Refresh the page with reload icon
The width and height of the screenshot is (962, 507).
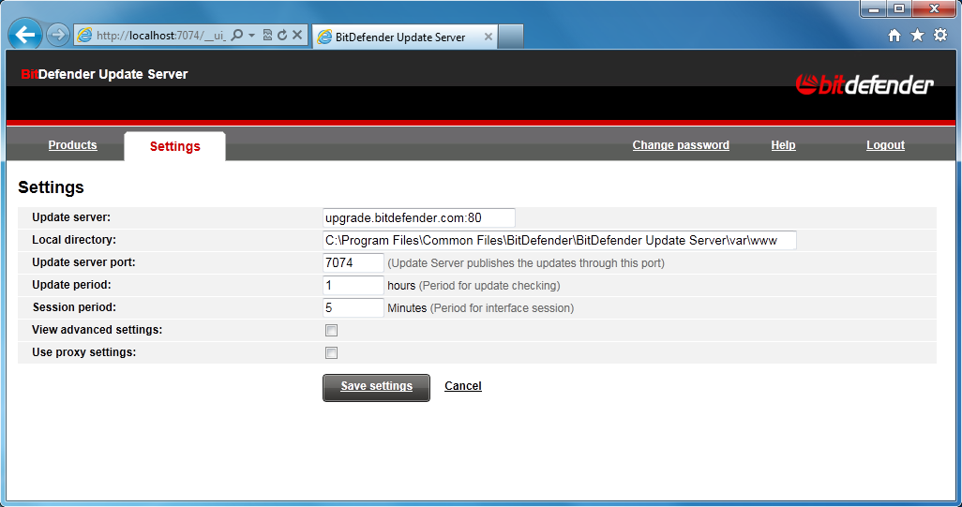coord(282,35)
